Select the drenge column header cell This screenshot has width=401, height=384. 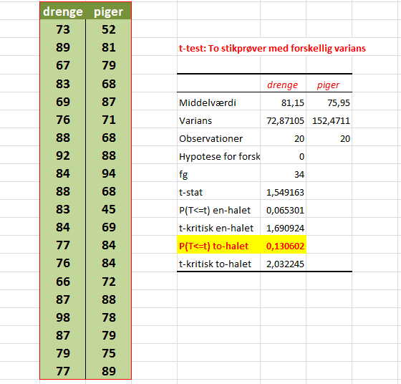coord(63,11)
